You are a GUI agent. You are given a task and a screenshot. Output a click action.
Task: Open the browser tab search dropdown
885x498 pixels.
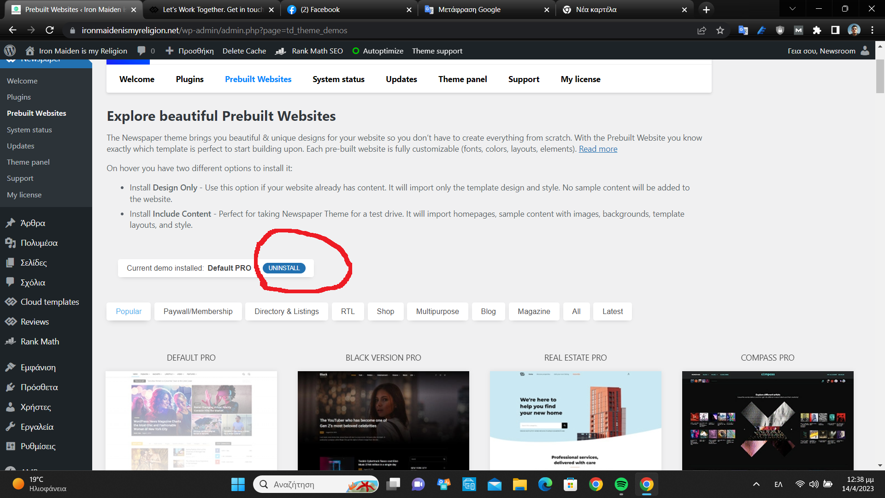[792, 9]
